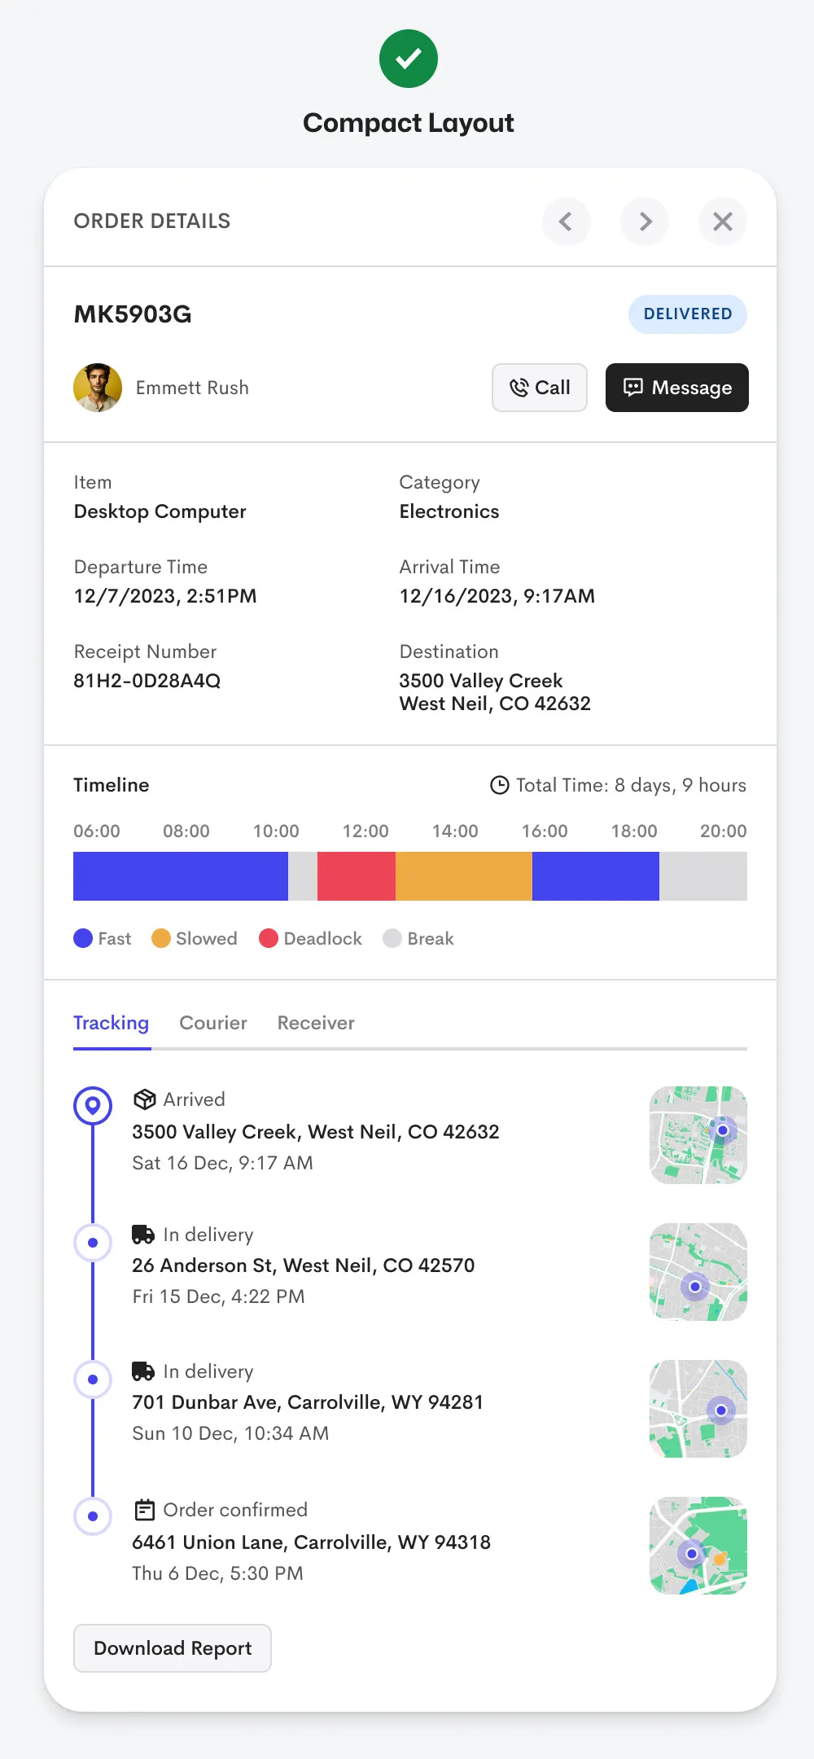Click the DELIVERED status badge
This screenshot has width=814, height=1759.
pyautogui.click(x=688, y=314)
